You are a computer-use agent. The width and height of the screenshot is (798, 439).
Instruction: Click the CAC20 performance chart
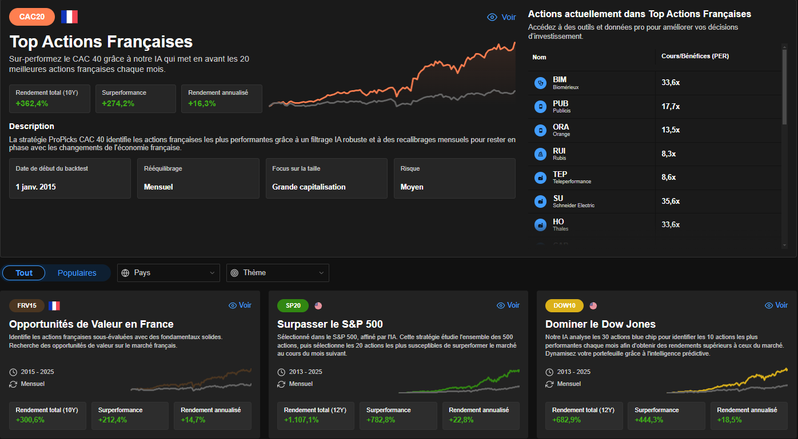tap(392, 75)
